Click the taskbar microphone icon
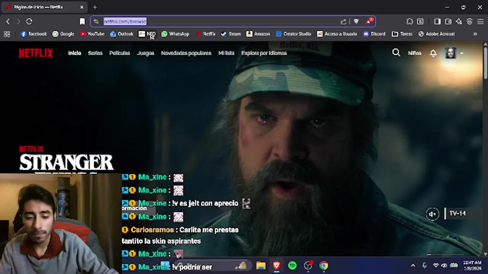 424,266
